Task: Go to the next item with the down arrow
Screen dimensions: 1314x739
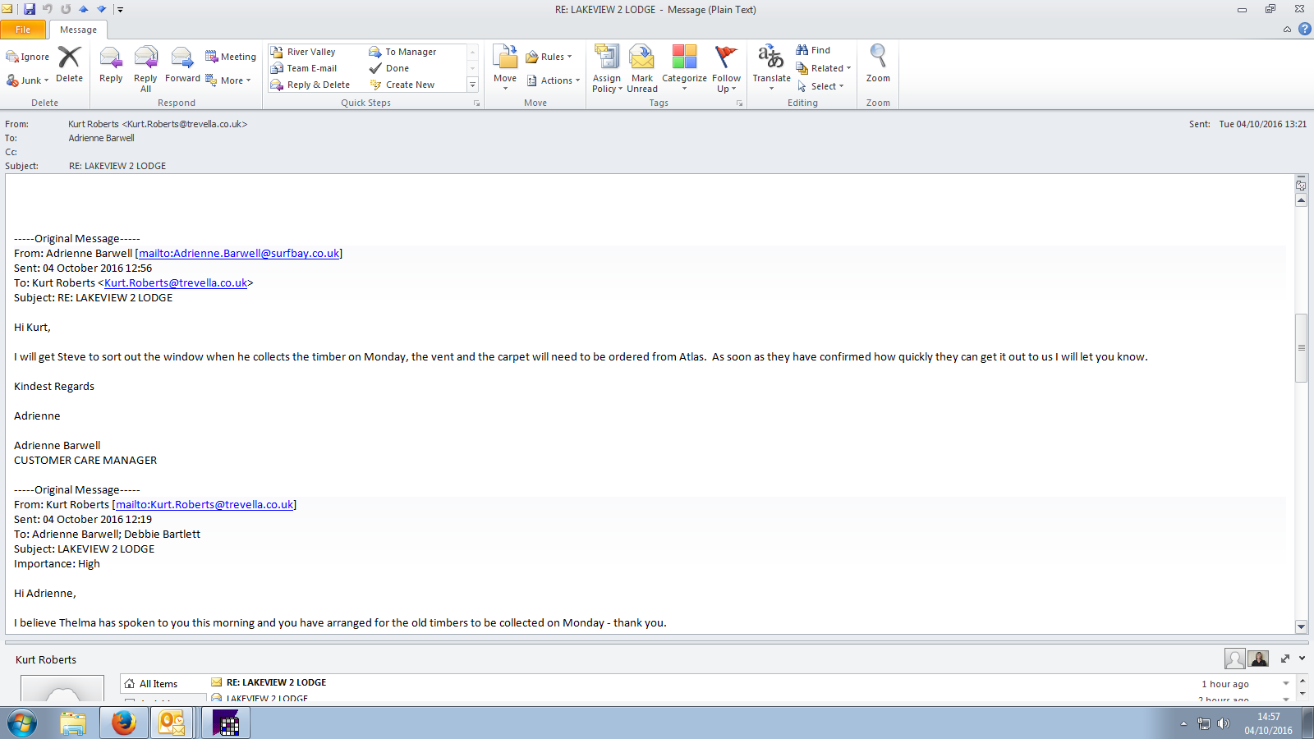Action: (102, 9)
